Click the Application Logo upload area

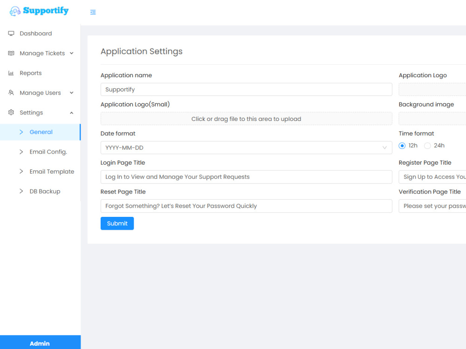[432, 89]
